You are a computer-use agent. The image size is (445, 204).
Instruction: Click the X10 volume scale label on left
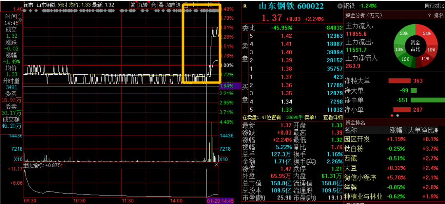(x=18, y=159)
